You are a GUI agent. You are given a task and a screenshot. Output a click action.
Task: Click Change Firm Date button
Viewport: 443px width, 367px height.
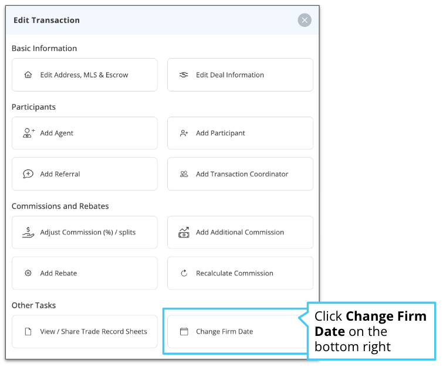[237, 331]
